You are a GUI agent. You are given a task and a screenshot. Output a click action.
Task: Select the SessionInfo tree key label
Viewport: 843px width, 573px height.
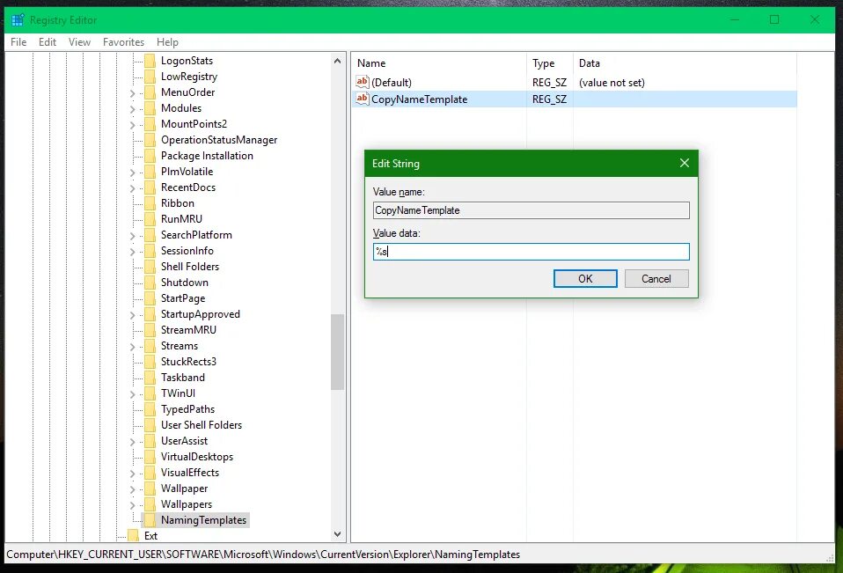[x=187, y=251]
